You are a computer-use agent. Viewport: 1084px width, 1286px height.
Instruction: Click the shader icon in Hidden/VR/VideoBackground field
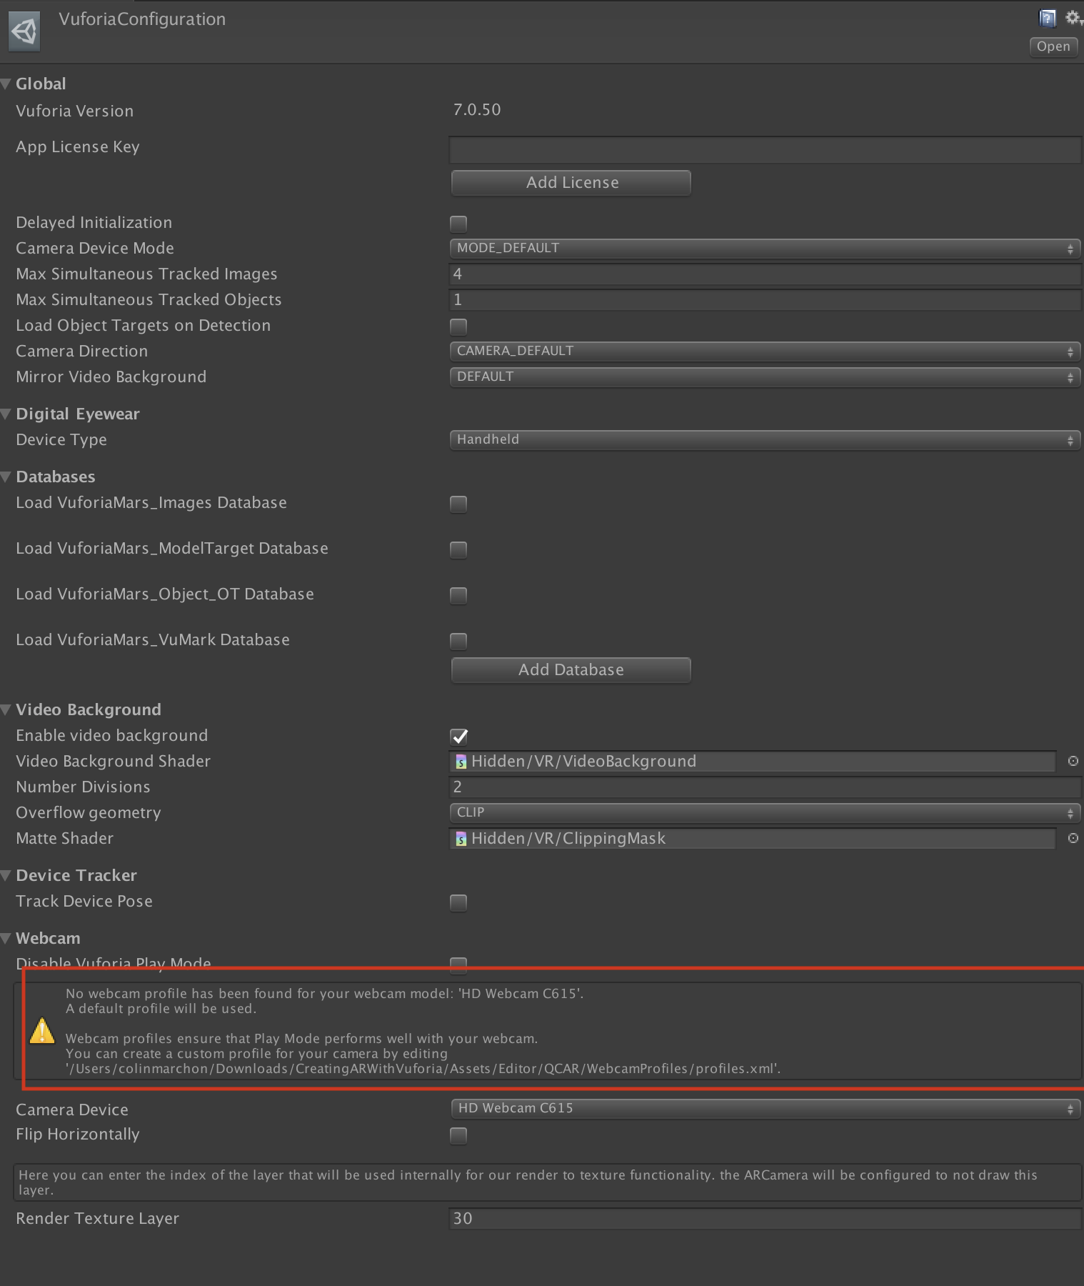(x=461, y=762)
